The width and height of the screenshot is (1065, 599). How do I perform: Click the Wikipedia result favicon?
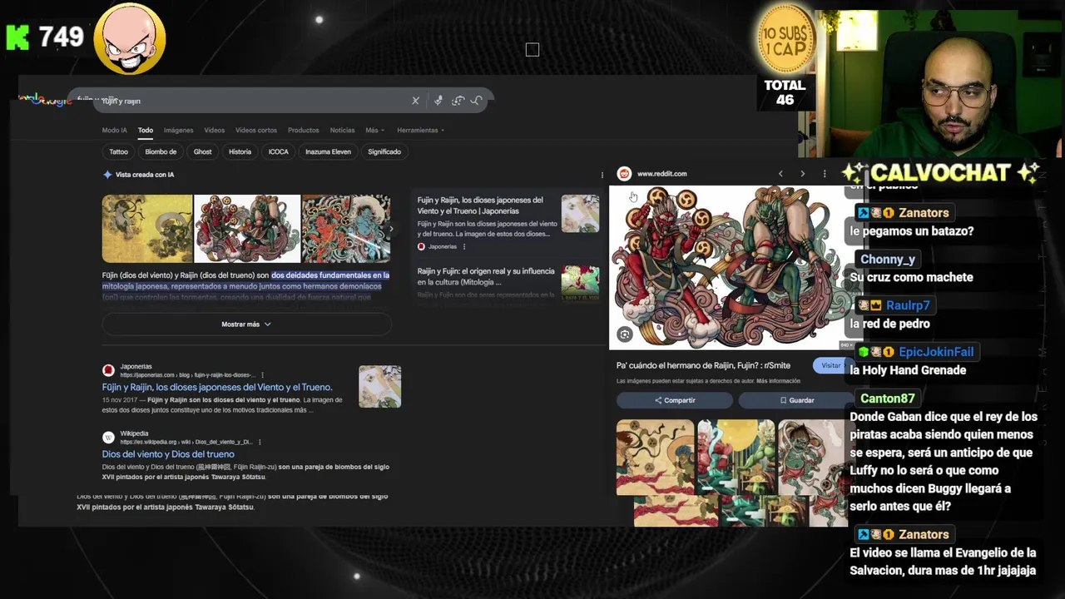pos(108,438)
